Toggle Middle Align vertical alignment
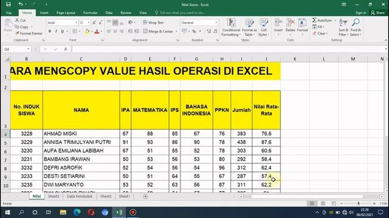The height and width of the screenshot is (218, 389). click(115, 22)
